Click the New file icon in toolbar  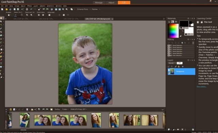pos(2,9)
